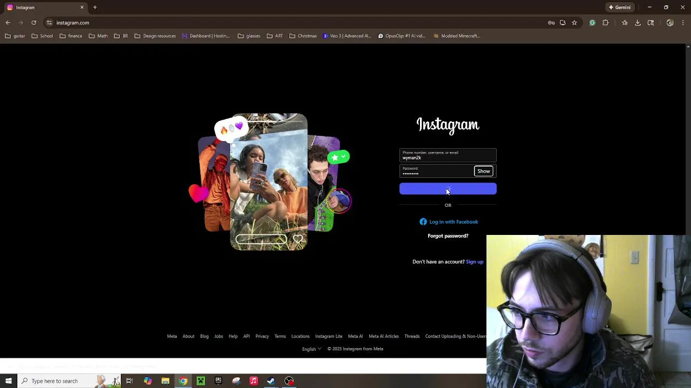691x388 pixels.
Task: Open the Threads footer link
Action: tap(412, 336)
